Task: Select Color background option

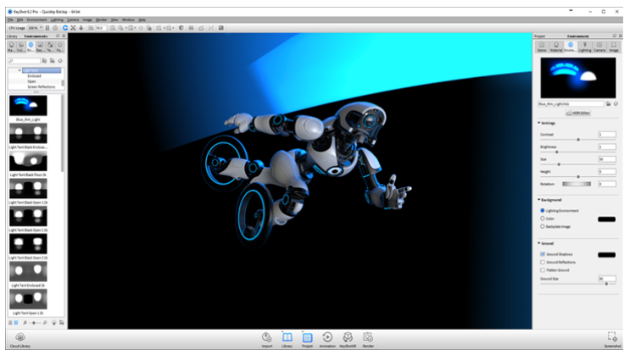Action: [543, 219]
